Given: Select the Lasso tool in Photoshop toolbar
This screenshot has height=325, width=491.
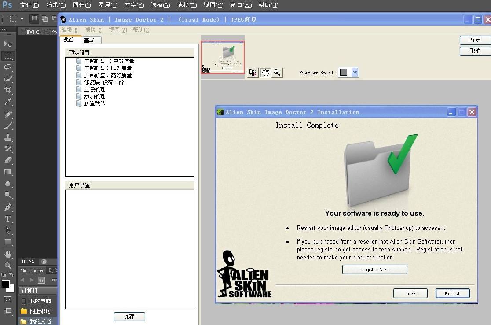Looking at the screenshot, I should point(8,67).
